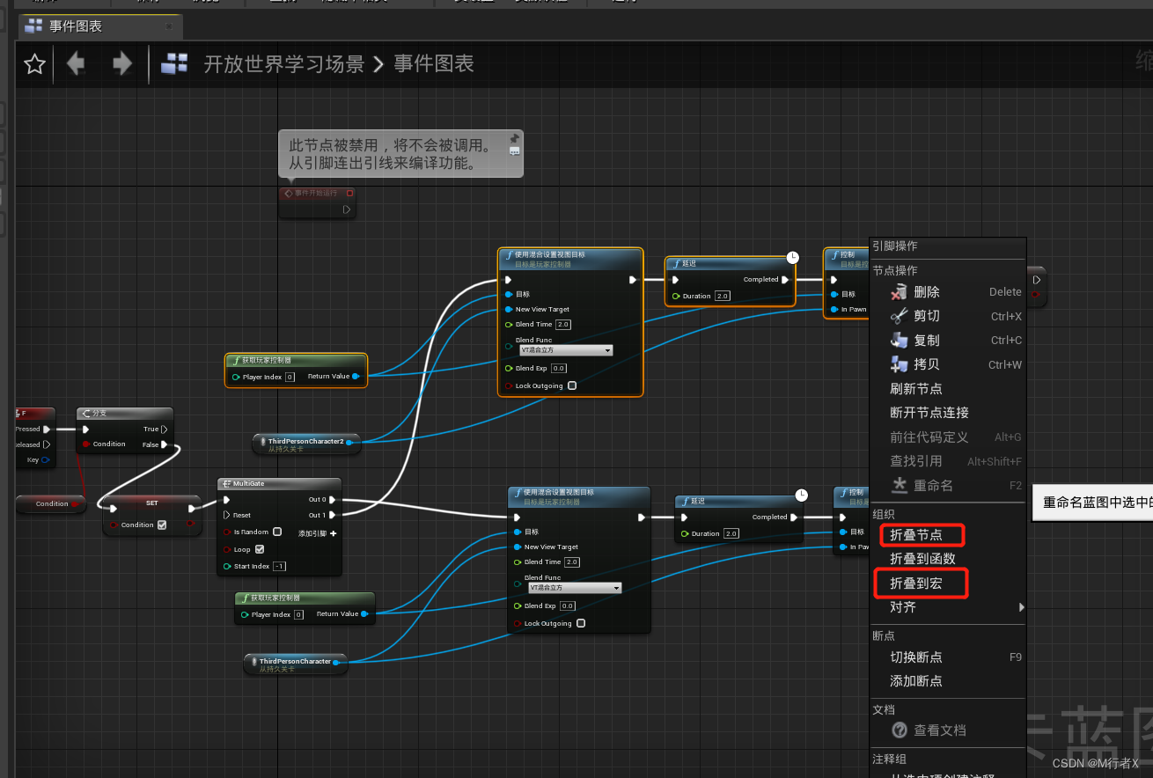Image resolution: width=1153 pixels, height=778 pixels.
Task: Click Blend Exp field on highlighted node
Action: 559,369
